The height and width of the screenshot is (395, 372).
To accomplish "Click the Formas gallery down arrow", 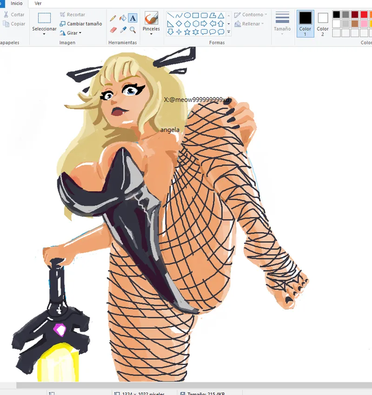I will (229, 24).
